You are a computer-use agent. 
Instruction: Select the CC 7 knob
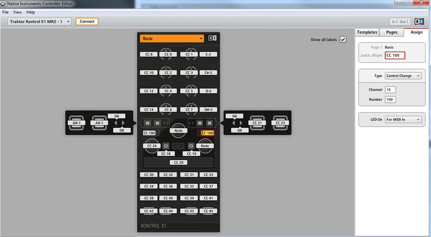pyautogui.click(x=189, y=110)
